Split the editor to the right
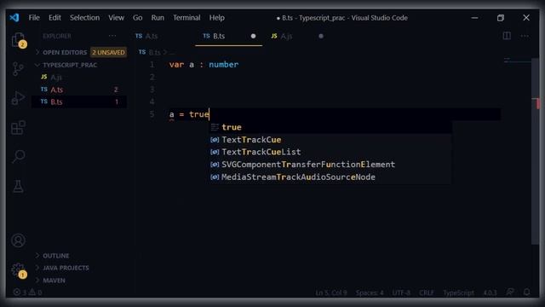 click(x=507, y=36)
